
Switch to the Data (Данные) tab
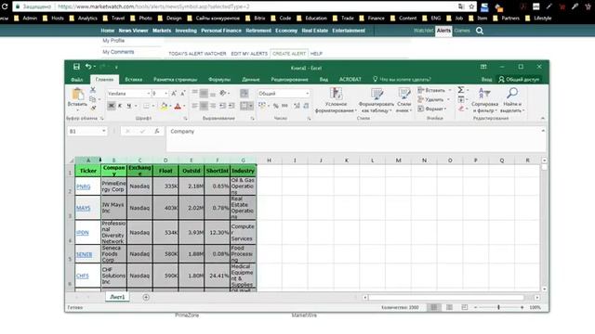(251, 80)
